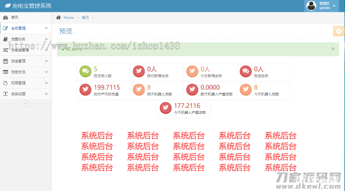
Task: Click the 在线会员 label
Action: point(261,76)
